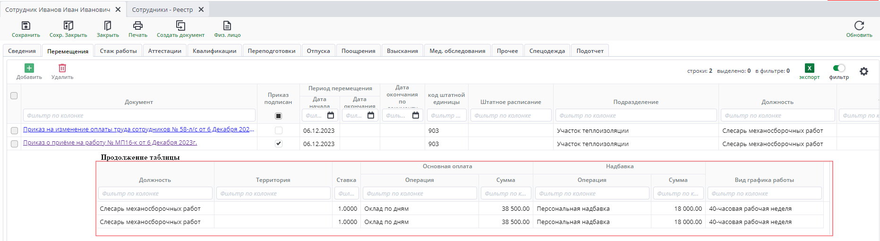Switch to the Стаж работы tab
Viewport: 880px width, 241px height.
[118, 51]
